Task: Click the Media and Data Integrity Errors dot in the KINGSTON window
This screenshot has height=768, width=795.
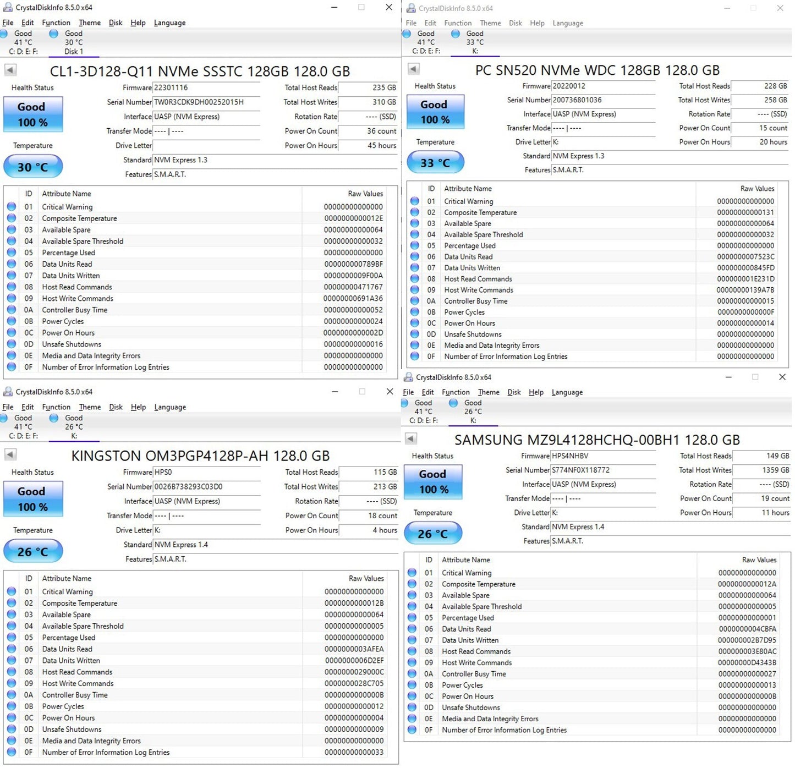Action: coord(12,740)
